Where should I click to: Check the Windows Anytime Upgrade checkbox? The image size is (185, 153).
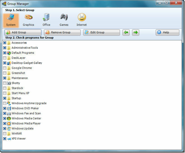5,103
